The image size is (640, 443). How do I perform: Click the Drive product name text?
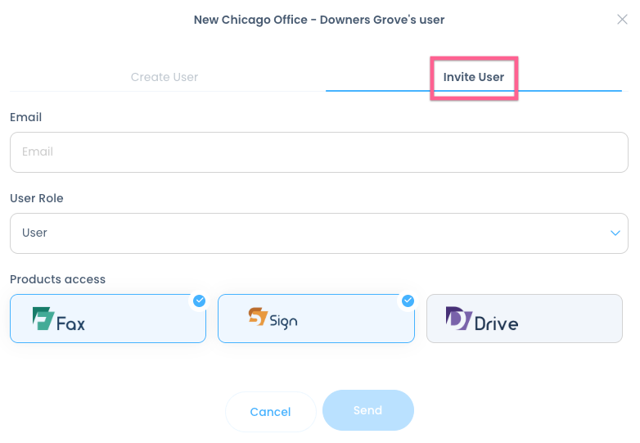click(496, 323)
